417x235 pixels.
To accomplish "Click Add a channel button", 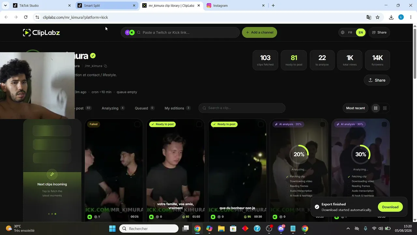I will coord(260,32).
